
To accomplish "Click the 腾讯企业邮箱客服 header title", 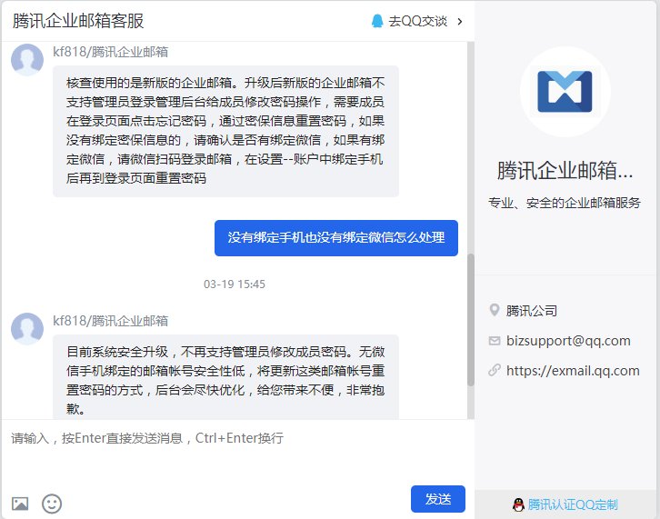I will tap(78, 21).
